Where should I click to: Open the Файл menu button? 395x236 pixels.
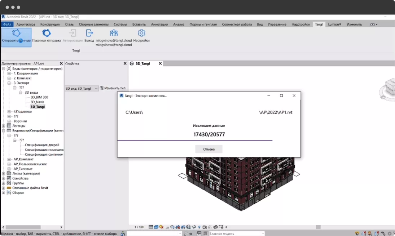pos(7,25)
